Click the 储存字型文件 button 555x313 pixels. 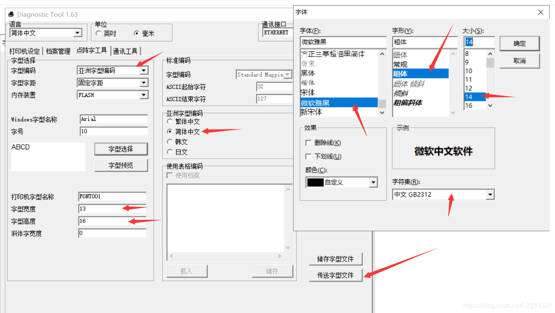pos(336,259)
